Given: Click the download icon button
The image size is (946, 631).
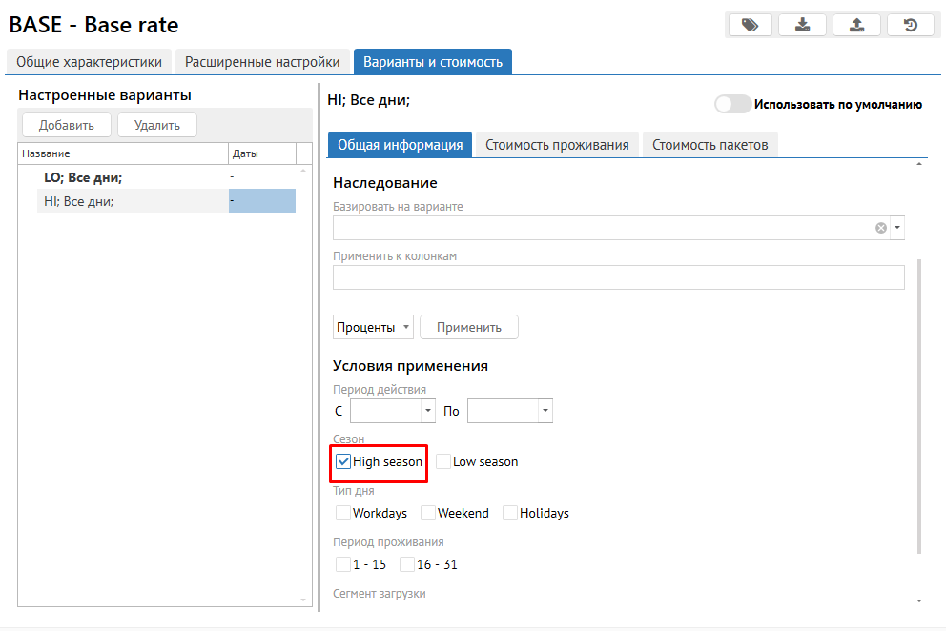Looking at the screenshot, I should coord(803,26).
